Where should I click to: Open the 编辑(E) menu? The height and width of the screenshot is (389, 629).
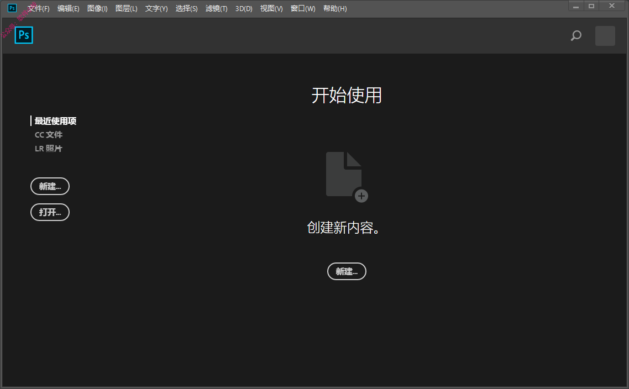tap(68, 8)
